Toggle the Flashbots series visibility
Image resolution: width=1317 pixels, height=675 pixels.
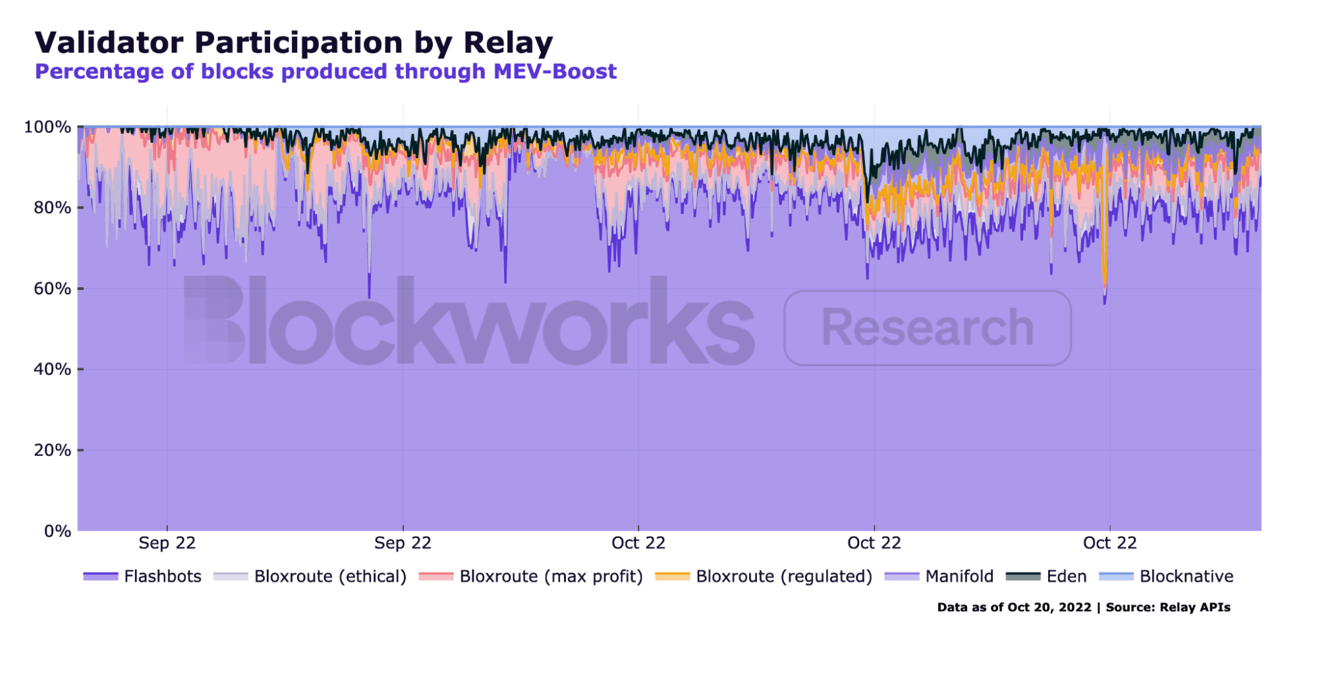(161, 576)
